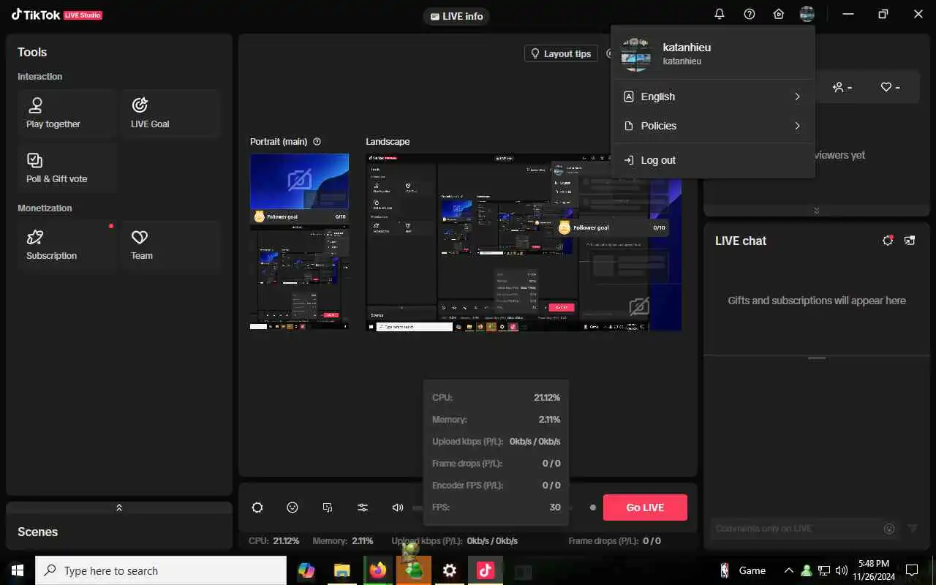Image resolution: width=936 pixels, height=585 pixels.
Task: Open the help question mark icon
Action: coord(750,14)
